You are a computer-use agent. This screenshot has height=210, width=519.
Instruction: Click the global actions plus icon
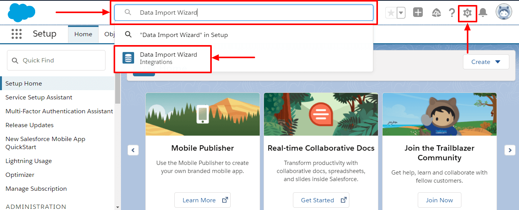tap(418, 13)
